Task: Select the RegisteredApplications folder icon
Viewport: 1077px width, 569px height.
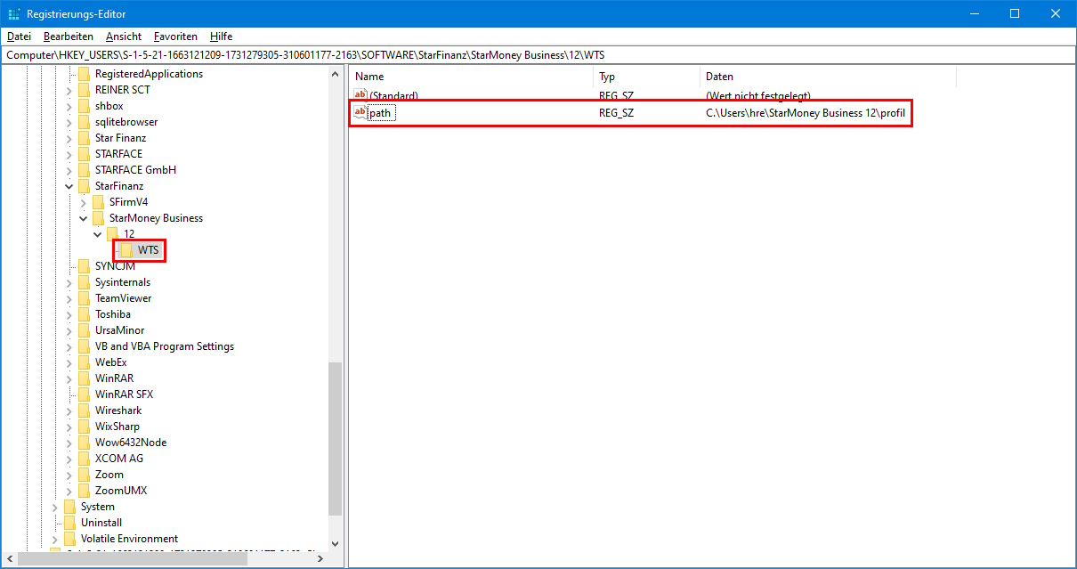Action: 85,74
